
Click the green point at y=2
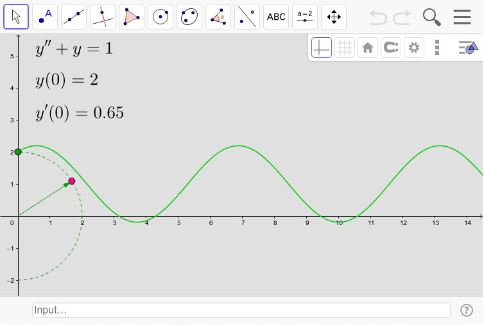(18, 152)
